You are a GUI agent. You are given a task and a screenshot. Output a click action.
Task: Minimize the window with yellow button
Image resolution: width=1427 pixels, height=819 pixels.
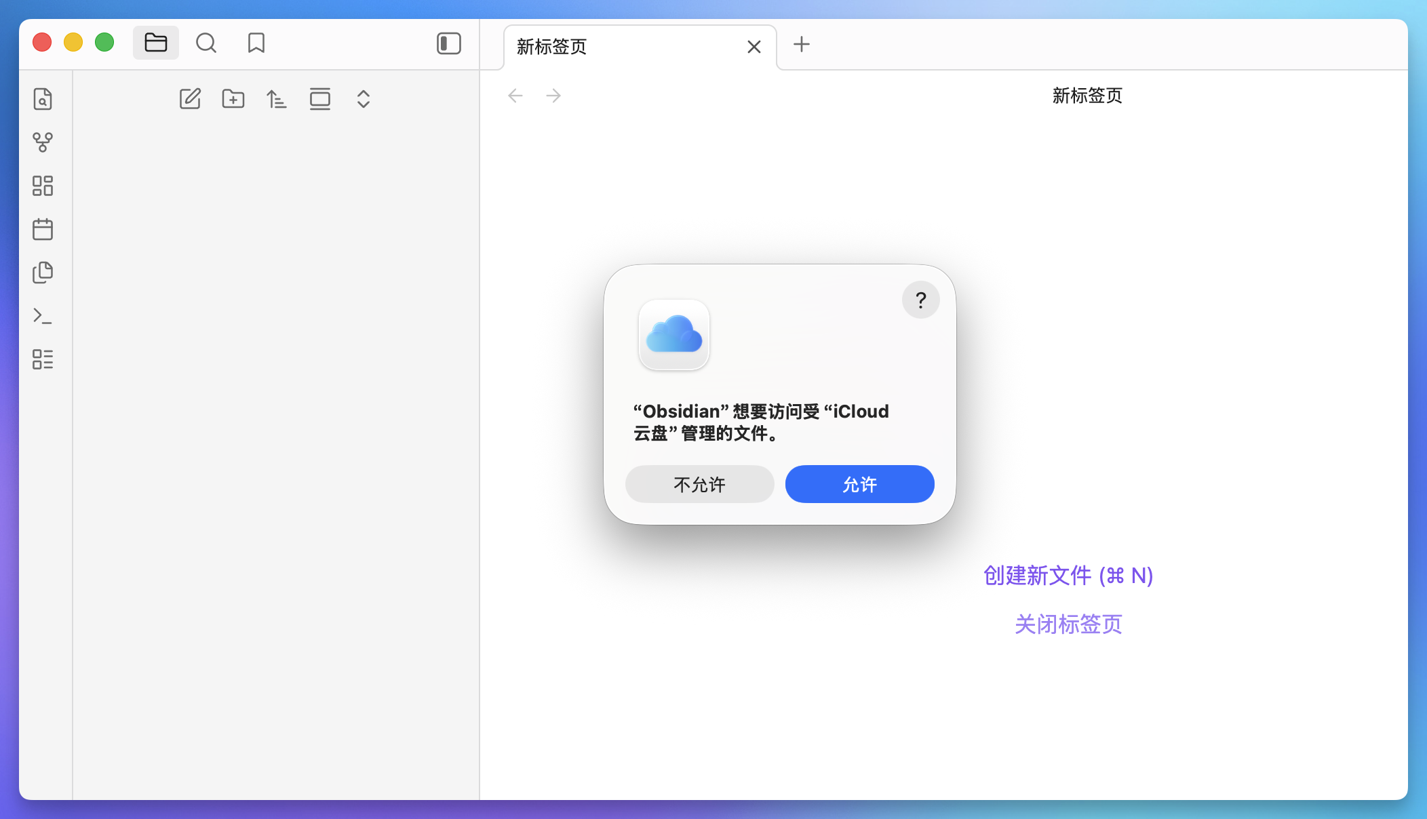tap(73, 42)
